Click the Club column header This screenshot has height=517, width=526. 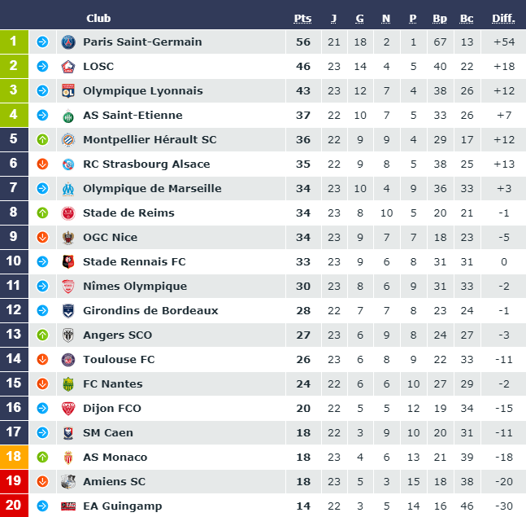(98, 18)
